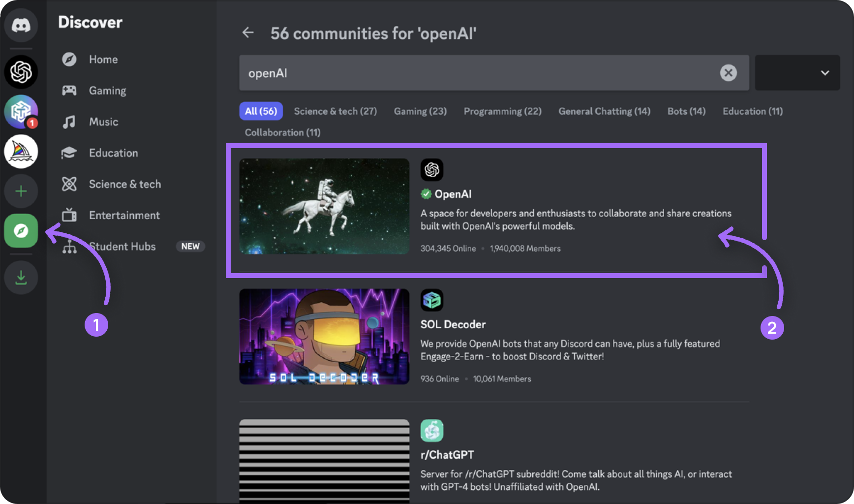Click the green Explore Discoverable Servers compass
This screenshot has width=854, height=504.
[21, 230]
